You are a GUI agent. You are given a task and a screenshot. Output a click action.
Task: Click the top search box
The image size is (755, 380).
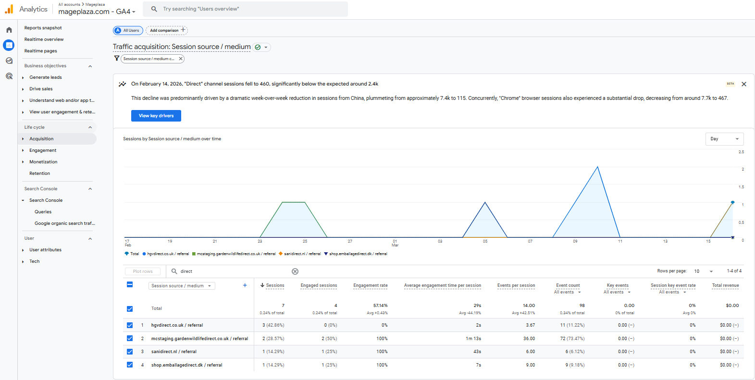pos(250,9)
